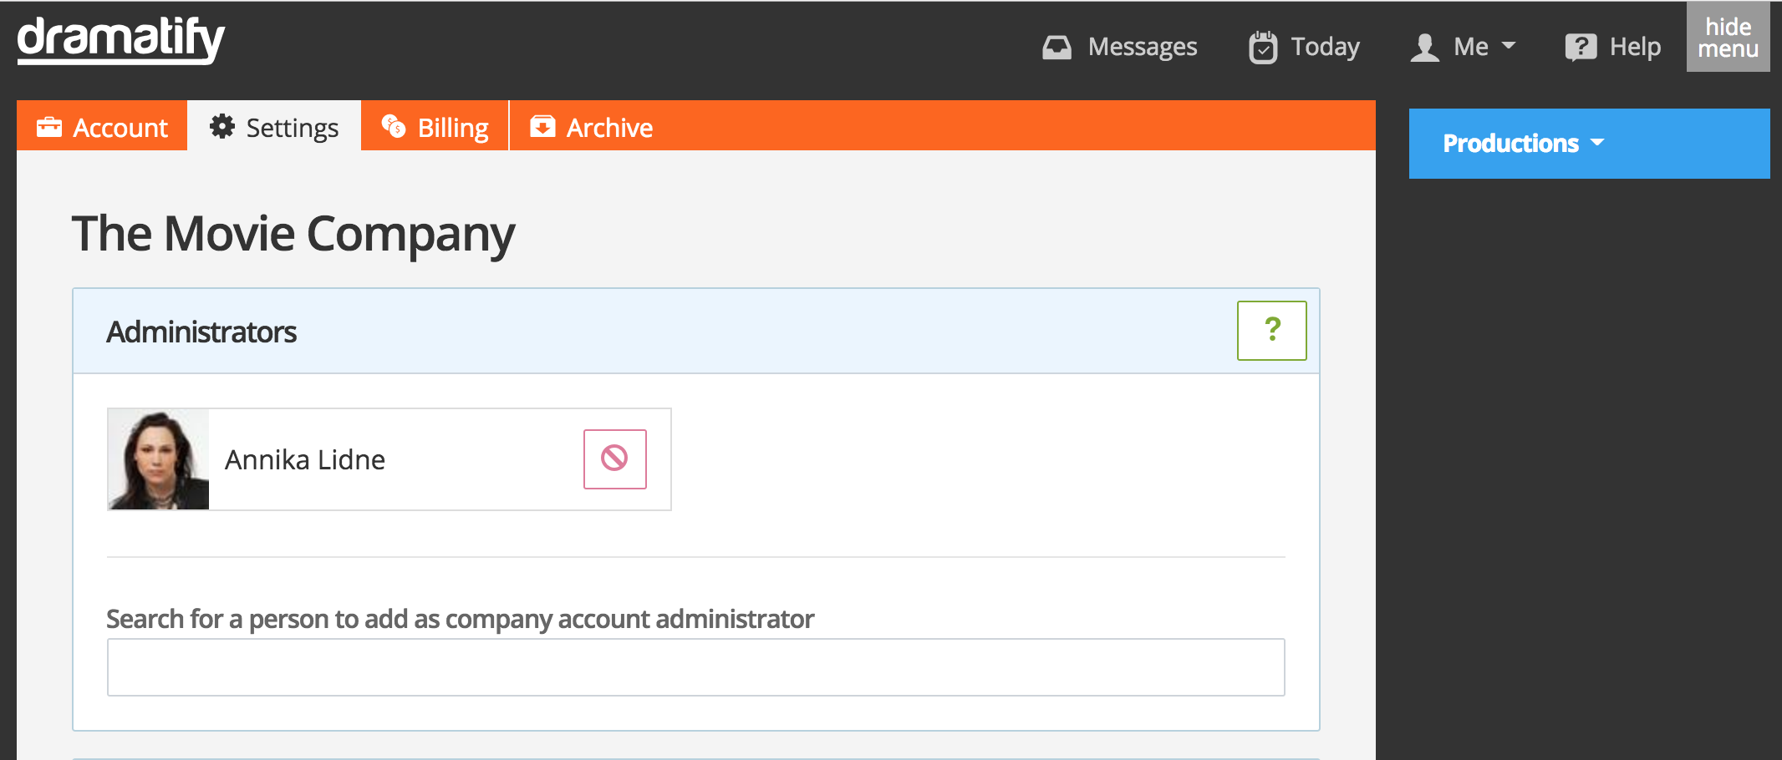
Task: Switch to the Billing tab
Action: pyautogui.click(x=452, y=128)
